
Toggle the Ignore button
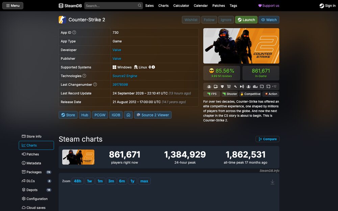click(226, 20)
